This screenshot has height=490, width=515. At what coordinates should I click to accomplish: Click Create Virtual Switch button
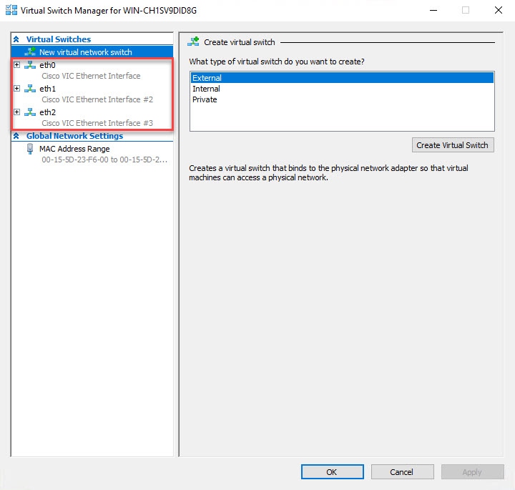point(453,145)
